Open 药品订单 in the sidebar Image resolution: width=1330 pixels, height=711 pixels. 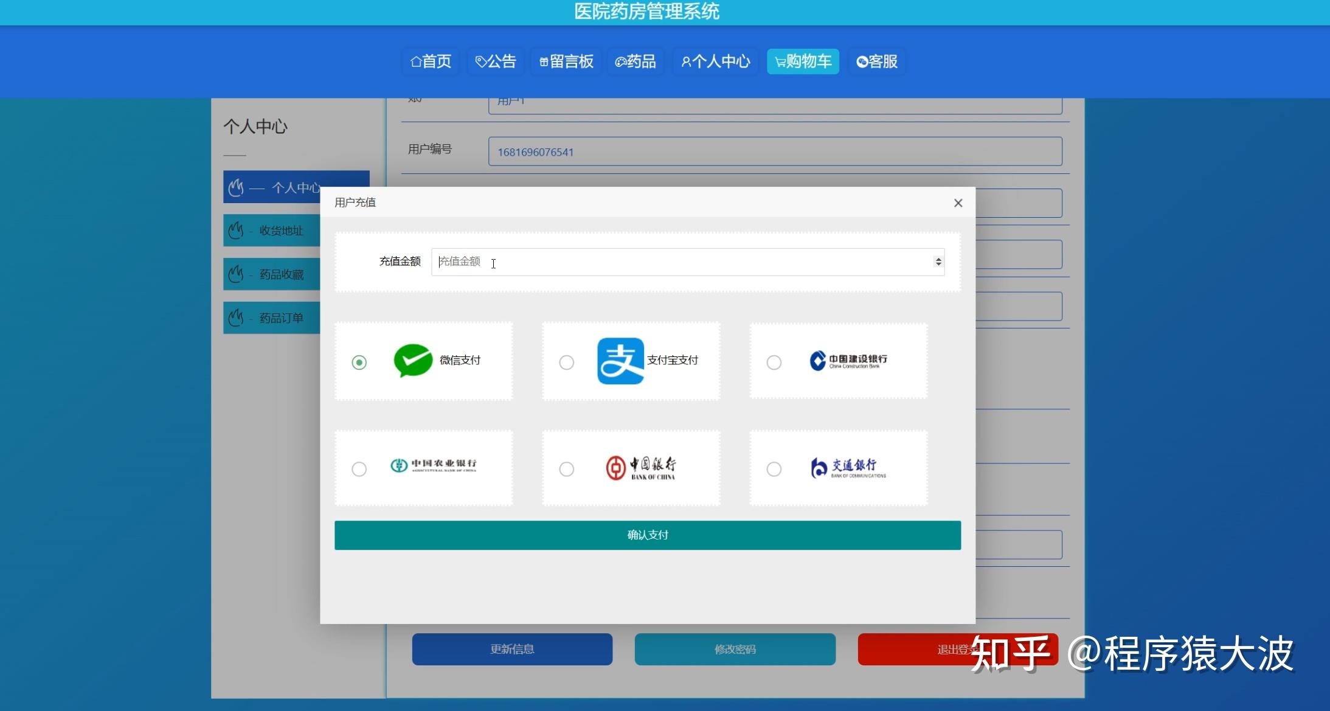click(x=281, y=317)
